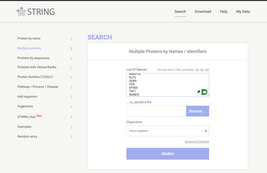Click inside the List Of Names text area

coord(168,85)
